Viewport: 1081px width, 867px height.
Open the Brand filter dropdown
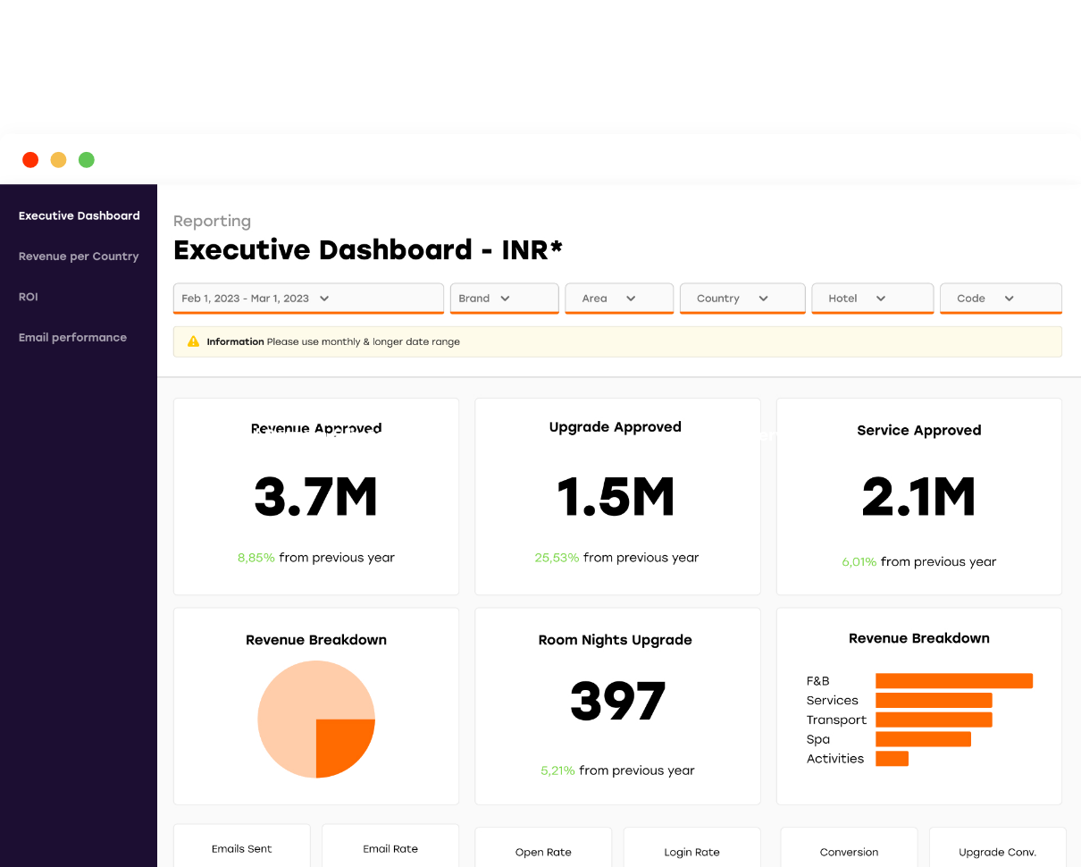(x=504, y=299)
